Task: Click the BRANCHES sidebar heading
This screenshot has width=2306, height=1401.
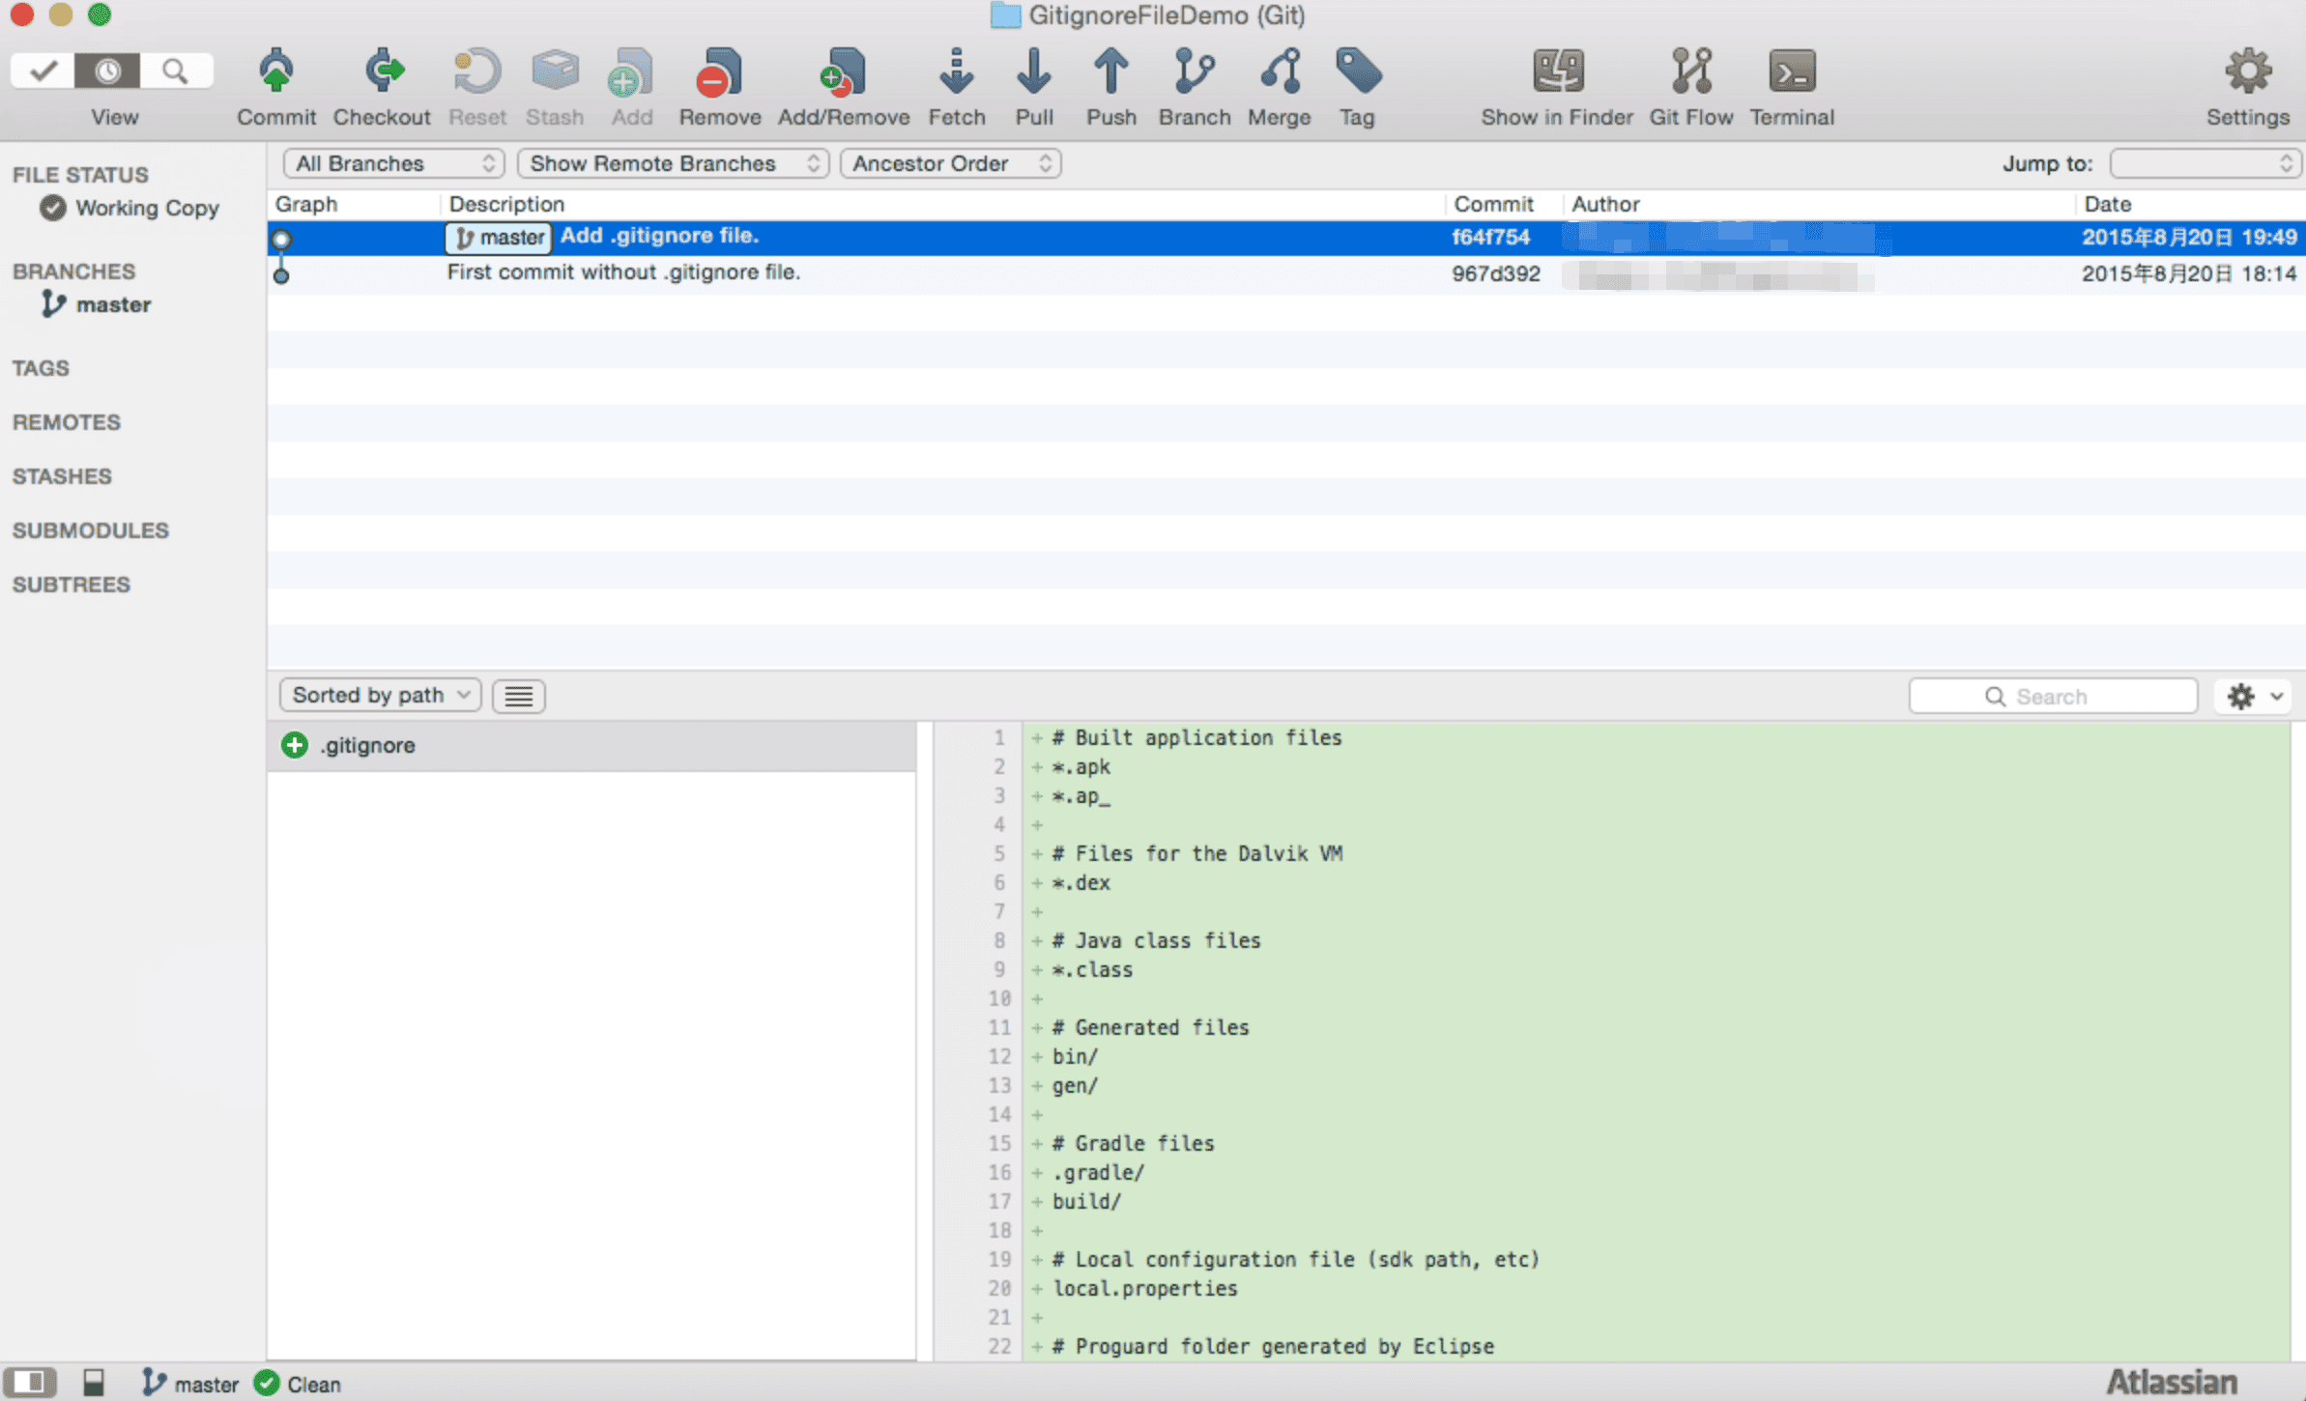Action: (x=73, y=272)
